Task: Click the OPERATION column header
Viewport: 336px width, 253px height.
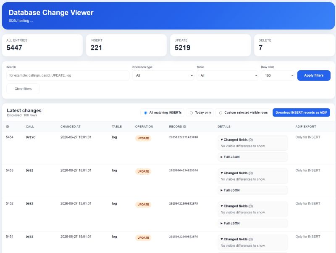Action: pos(144,126)
